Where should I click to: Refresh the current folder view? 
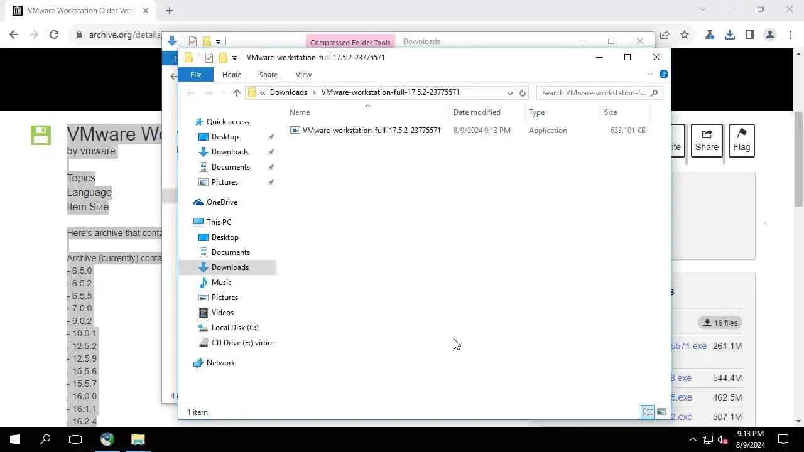pos(522,93)
